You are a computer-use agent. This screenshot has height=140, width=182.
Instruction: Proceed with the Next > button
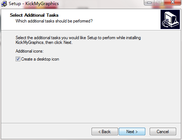coord(132,131)
